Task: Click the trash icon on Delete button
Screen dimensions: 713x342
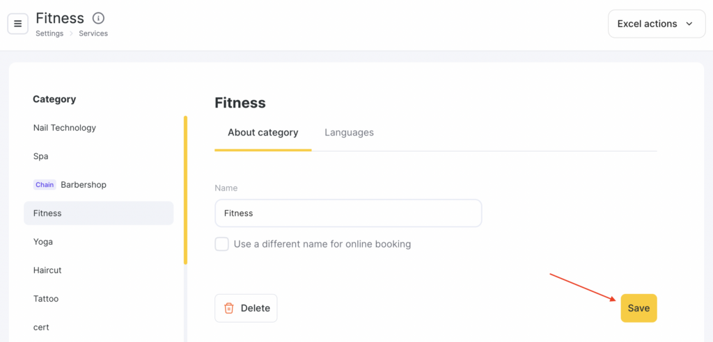Action: click(229, 308)
